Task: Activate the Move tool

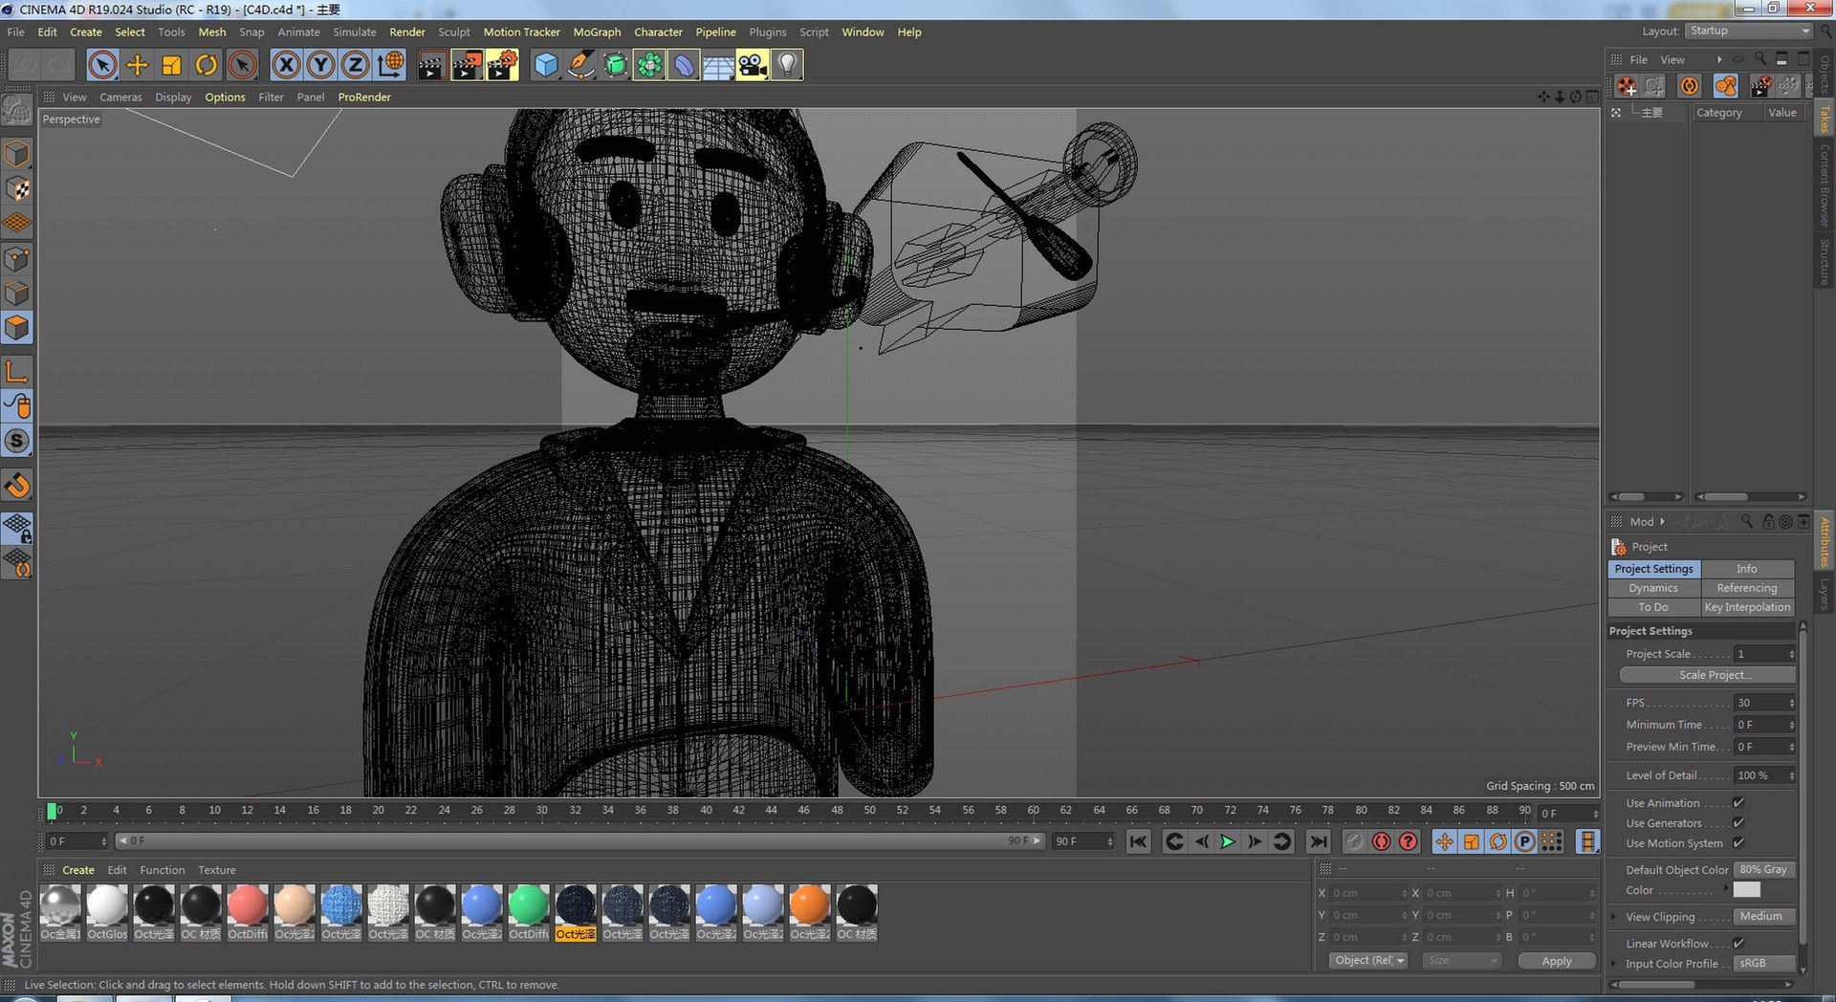Action: coord(137,65)
